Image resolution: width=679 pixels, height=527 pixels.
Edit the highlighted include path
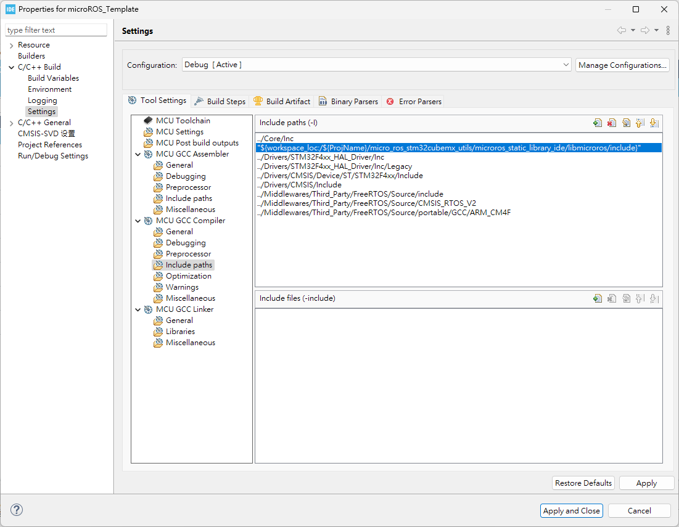coord(626,123)
